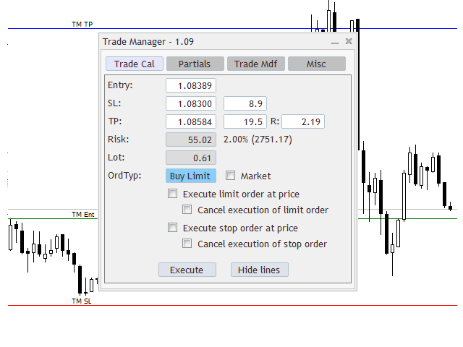Open the Trade Mdf tab
The height and width of the screenshot is (347, 463).
coord(255,64)
